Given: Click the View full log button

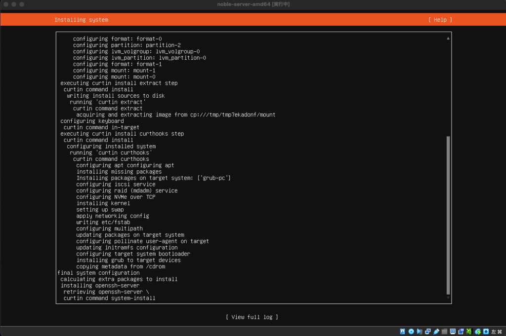Looking at the screenshot, I should [x=252, y=317].
